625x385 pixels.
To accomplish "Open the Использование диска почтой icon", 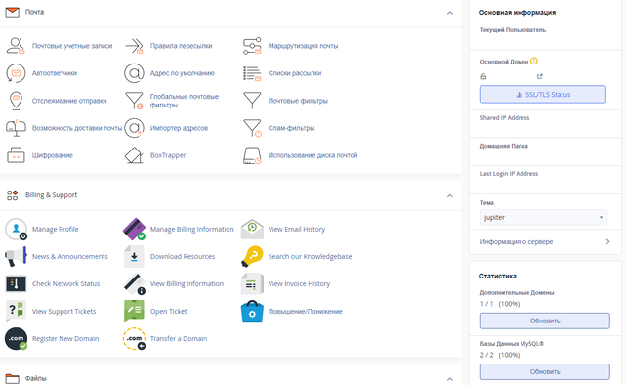I will [x=252, y=155].
